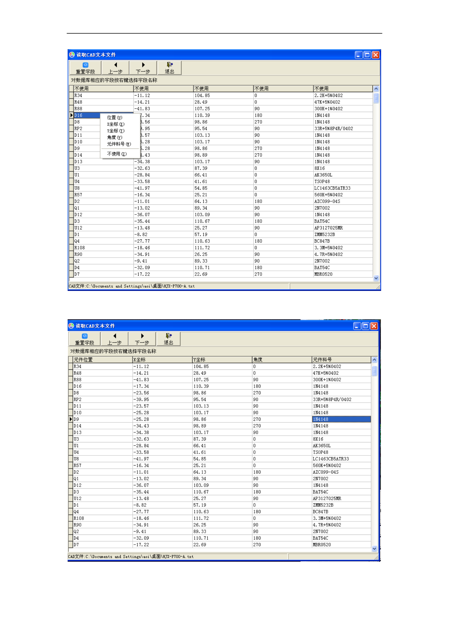The width and height of the screenshot is (449, 627).
Task: Click cell 3.3M+5%0402 in the upper window
Action: coord(343,248)
